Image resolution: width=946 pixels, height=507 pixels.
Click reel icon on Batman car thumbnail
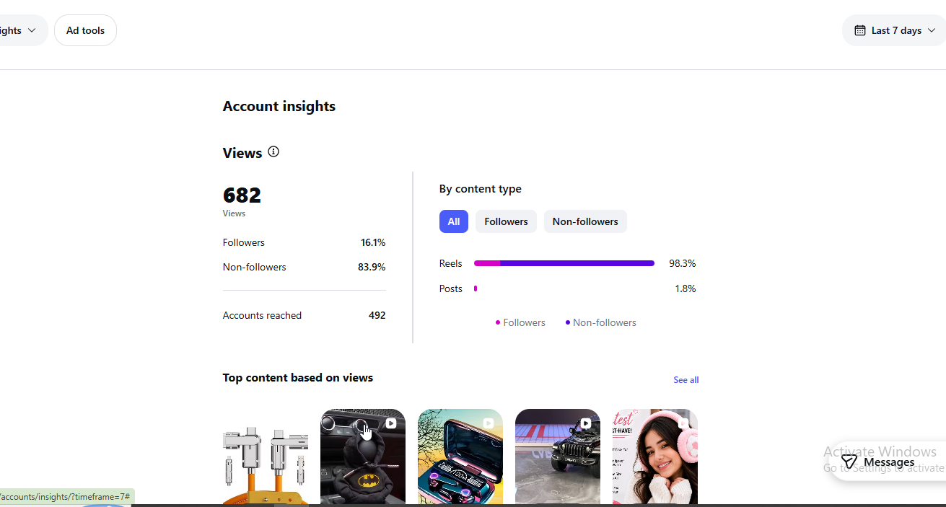point(390,423)
